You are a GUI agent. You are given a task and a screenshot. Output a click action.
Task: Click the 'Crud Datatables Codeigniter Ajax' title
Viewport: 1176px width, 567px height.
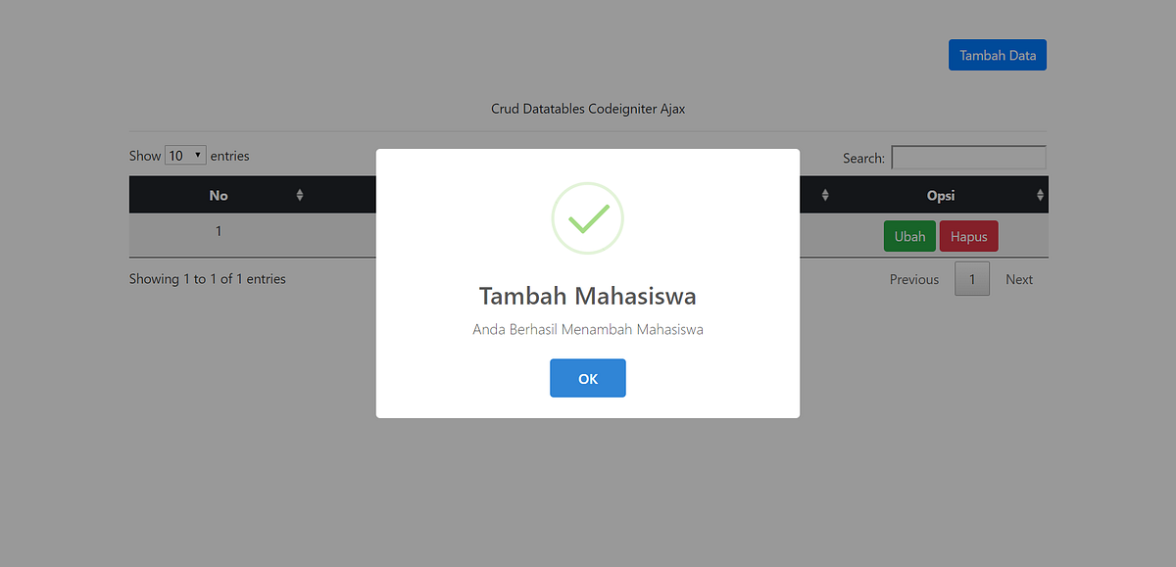click(x=587, y=109)
